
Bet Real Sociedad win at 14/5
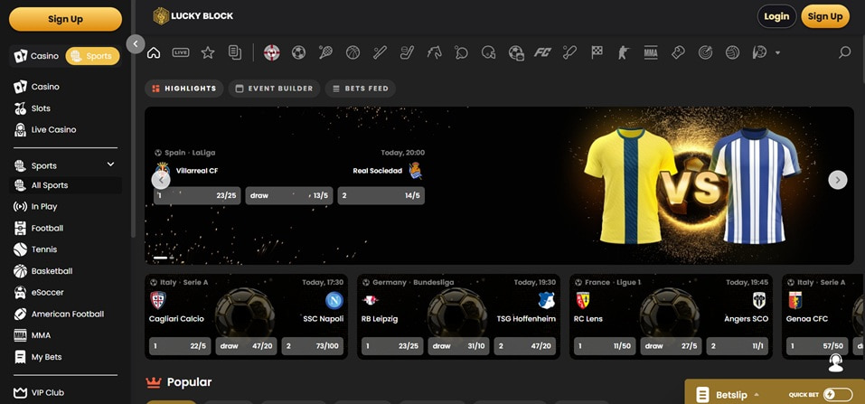381,195
